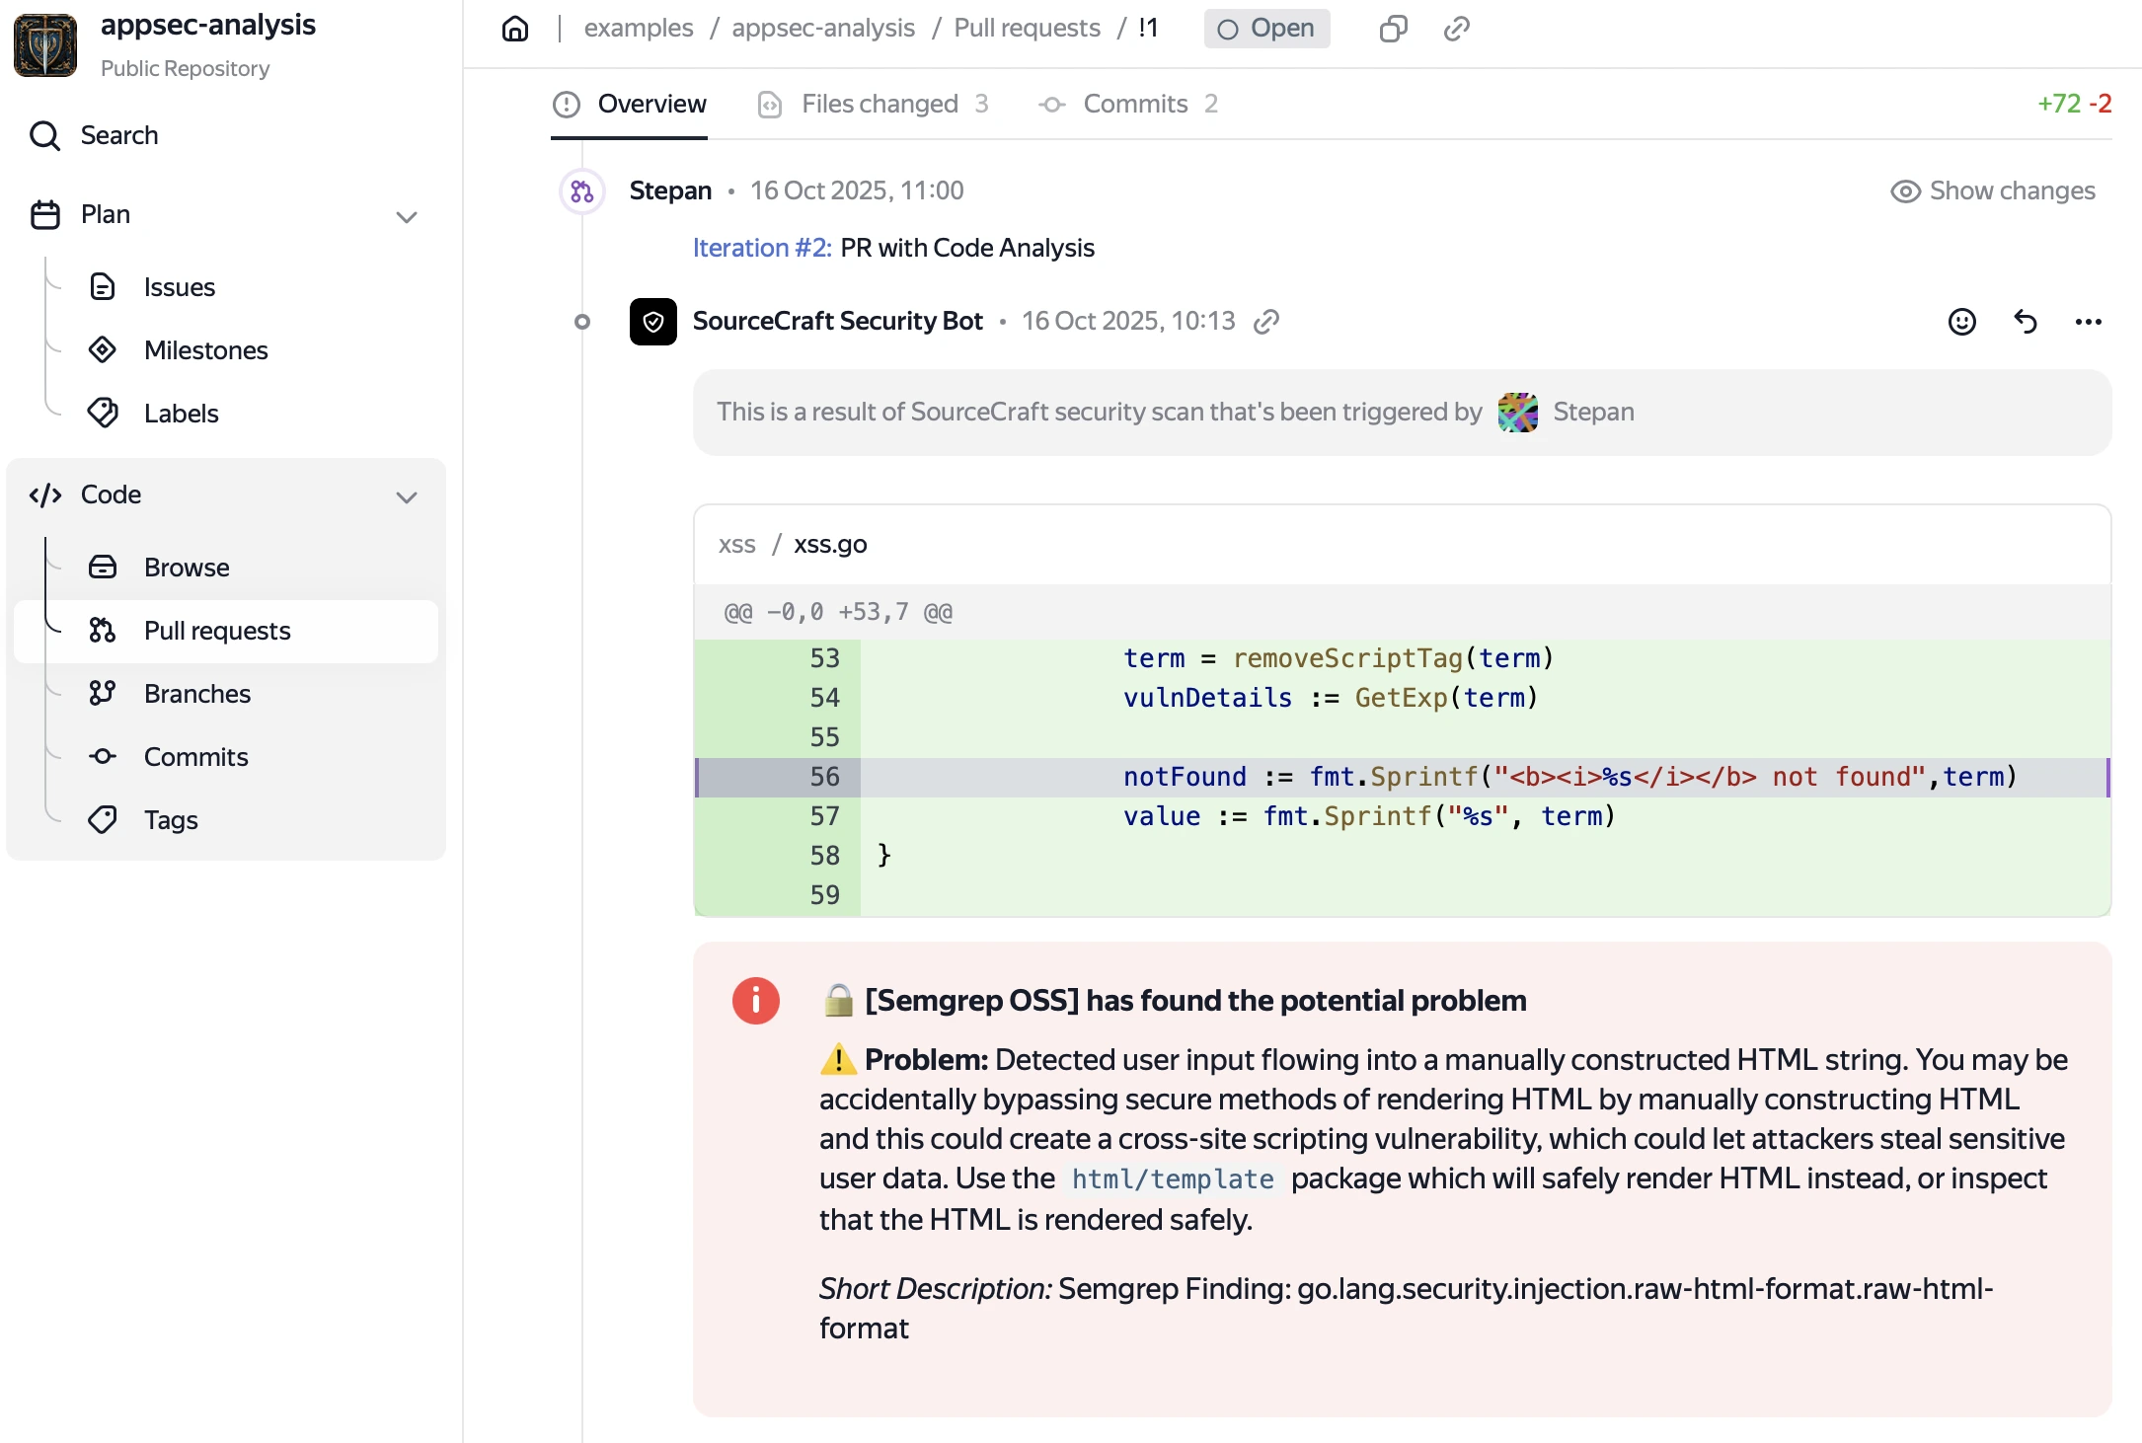The image size is (2142, 1443).
Task: Click the appsec-analysis repository avatar
Action: click(45, 45)
